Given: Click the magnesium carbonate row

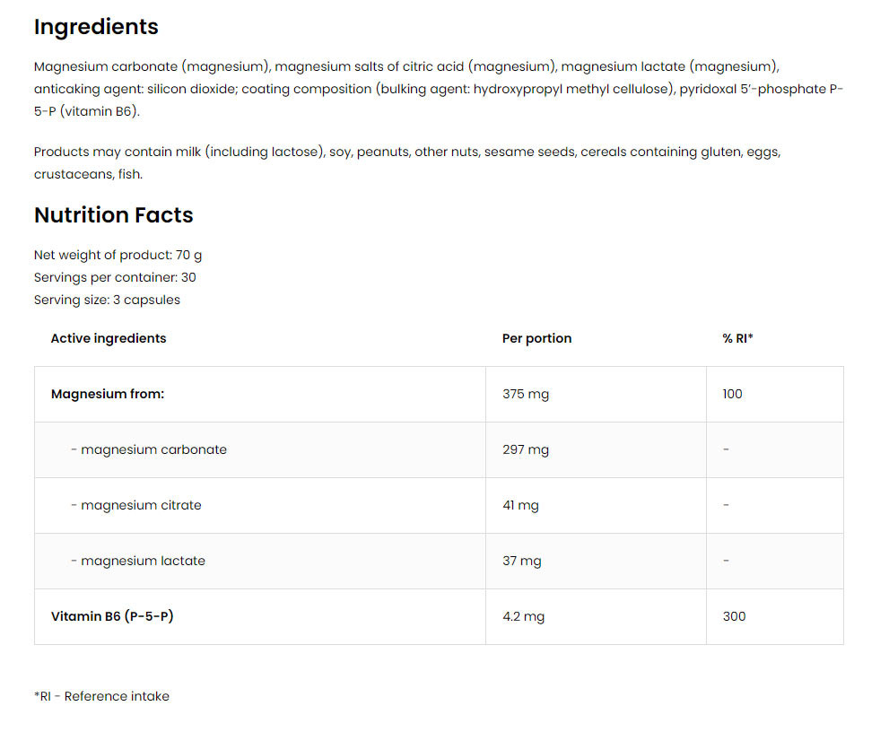Looking at the screenshot, I should click(x=439, y=449).
